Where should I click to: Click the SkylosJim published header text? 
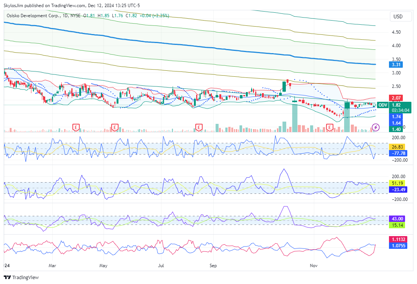(71, 5)
